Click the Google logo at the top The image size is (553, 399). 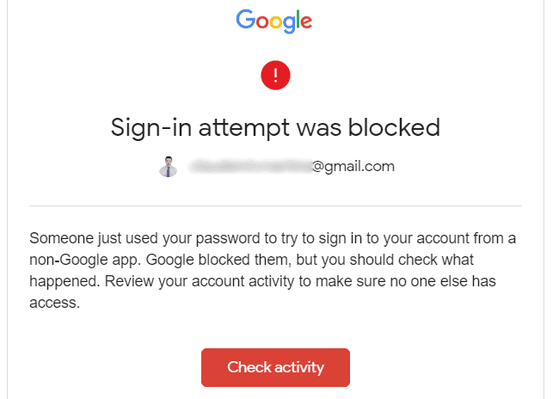click(274, 21)
